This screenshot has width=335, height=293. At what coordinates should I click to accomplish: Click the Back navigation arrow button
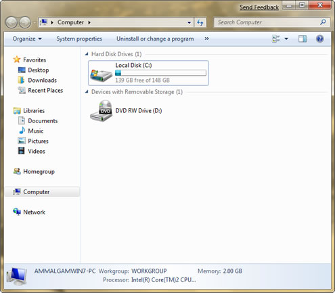pyautogui.click(x=12, y=22)
